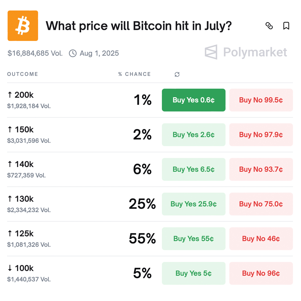The image size is (301, 301).
Task: Buy Yes 2.6¢ on 150k outcome
Action: coord(193,135)
